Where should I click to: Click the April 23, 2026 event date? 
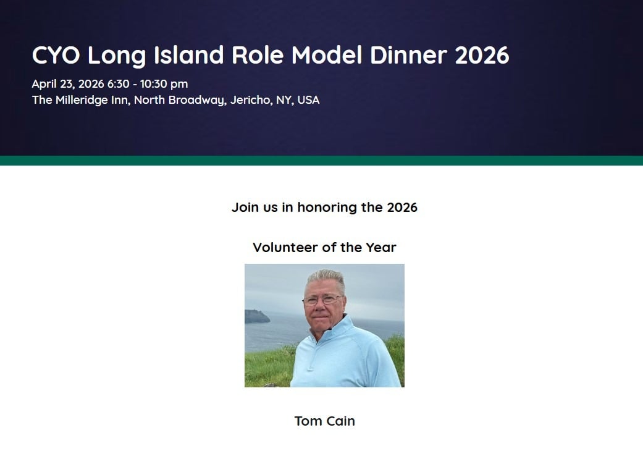[68, 84]
